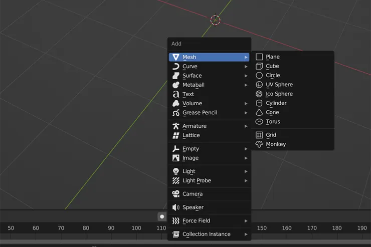Image resolution: width=371 pixels, height=247 pixels.
Task: Click the Camera icon
Action: (x=176, y=194)
